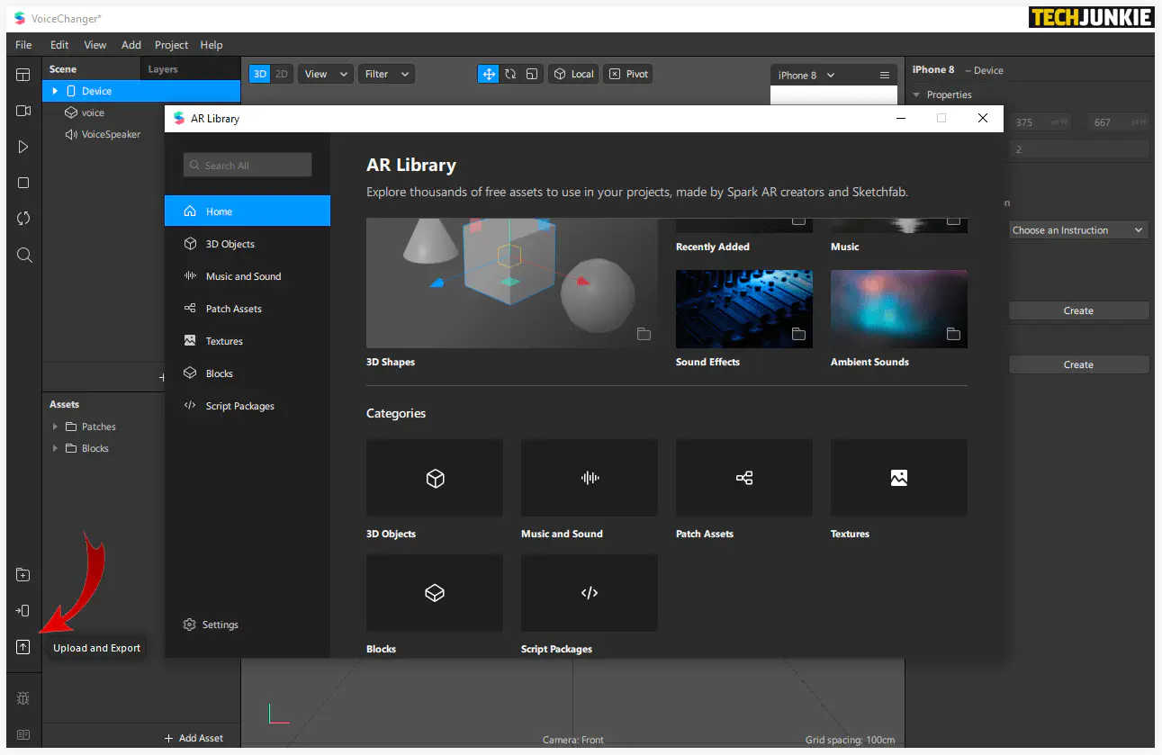1162x755 pixels.
Task: Select Music and Sound in AR Library sidebar
Action: coord(248,276)
